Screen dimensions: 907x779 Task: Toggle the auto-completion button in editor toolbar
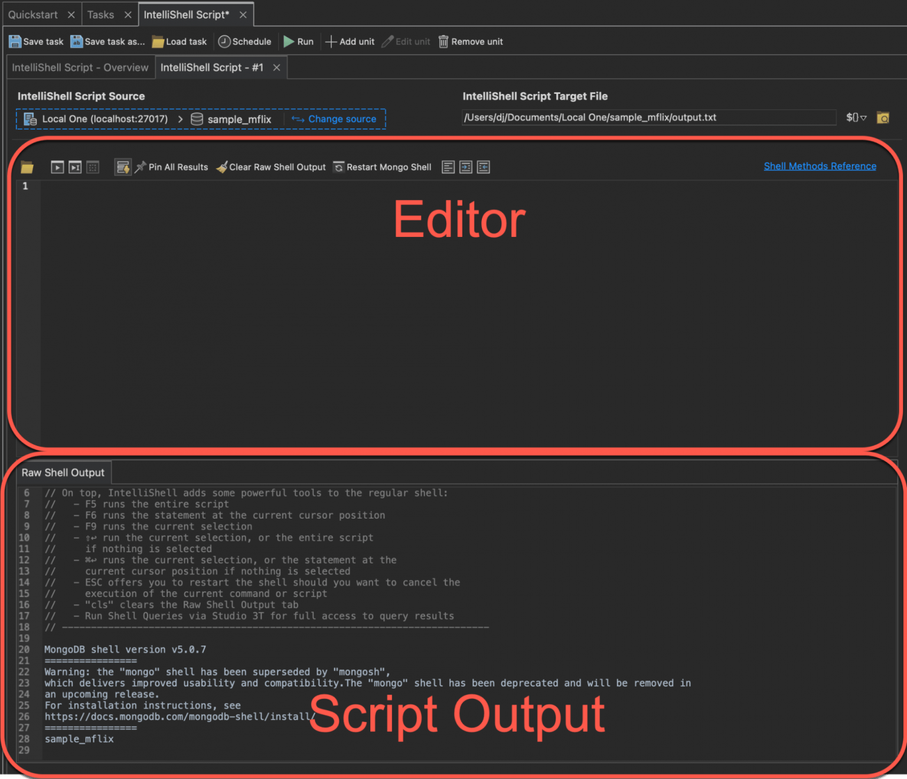[x=123, y=168]
